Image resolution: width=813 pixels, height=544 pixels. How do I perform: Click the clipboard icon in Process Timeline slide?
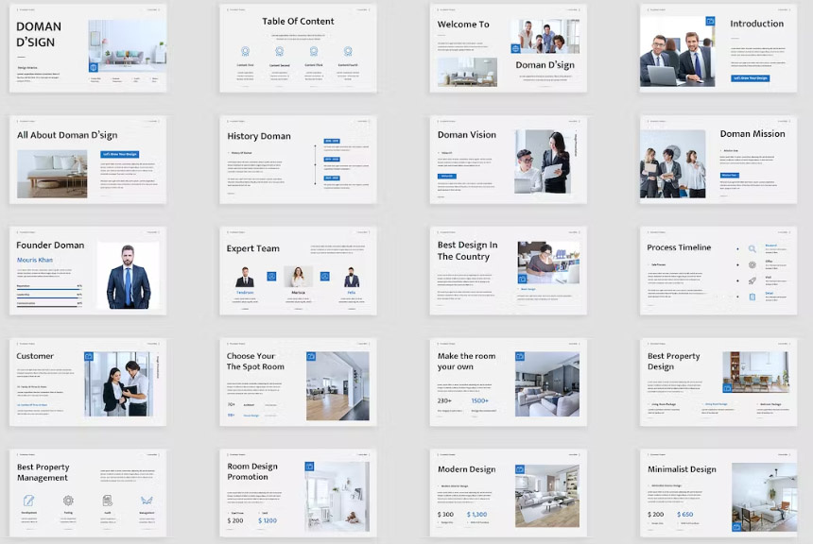pos(752,297)
